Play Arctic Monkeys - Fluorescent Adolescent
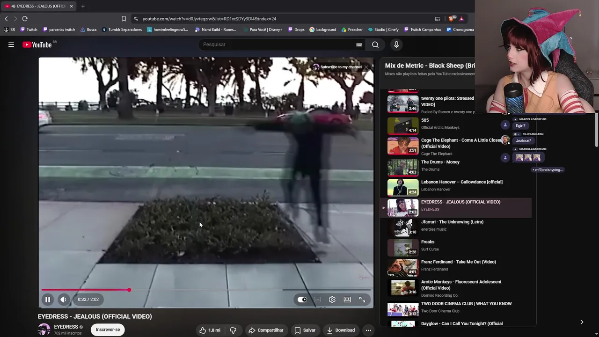The height and width of the screenshot is (337, 599). 454,287
